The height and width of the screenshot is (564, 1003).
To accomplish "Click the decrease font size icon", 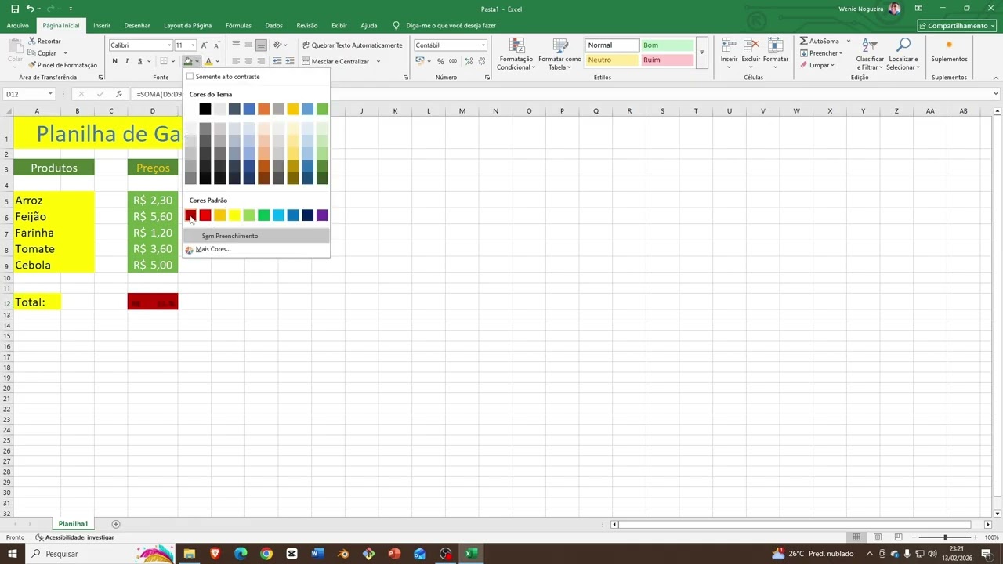I will tap(216, 45).
